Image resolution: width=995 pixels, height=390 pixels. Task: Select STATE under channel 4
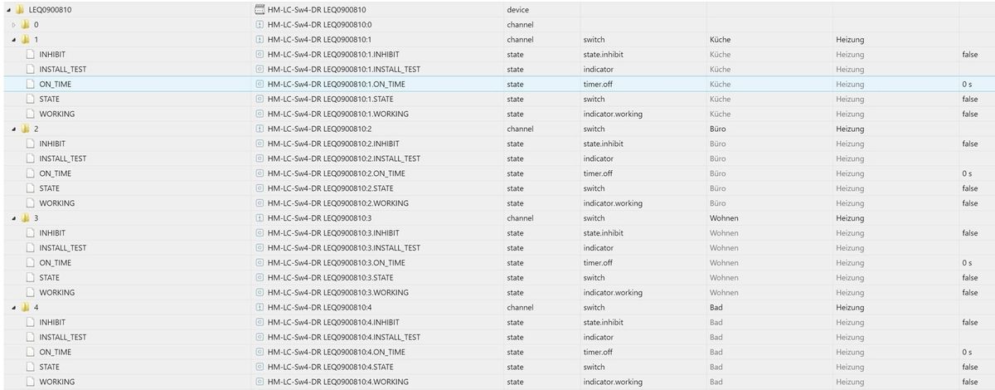[x=50, y=368]
